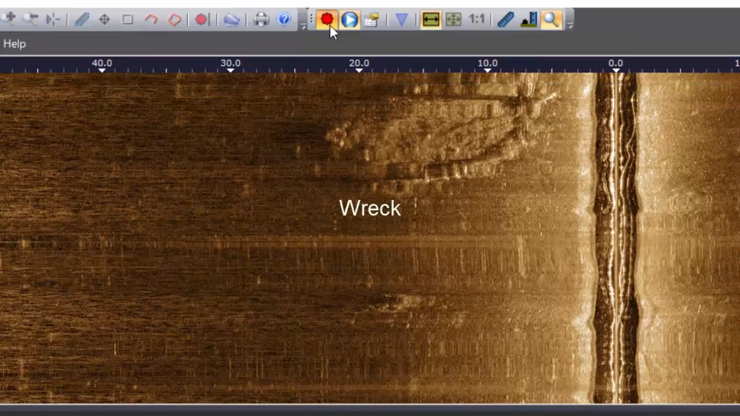Click the blue downward triangle icon
The height and width of the screenshot is (416, 740).
coord(402,19)
